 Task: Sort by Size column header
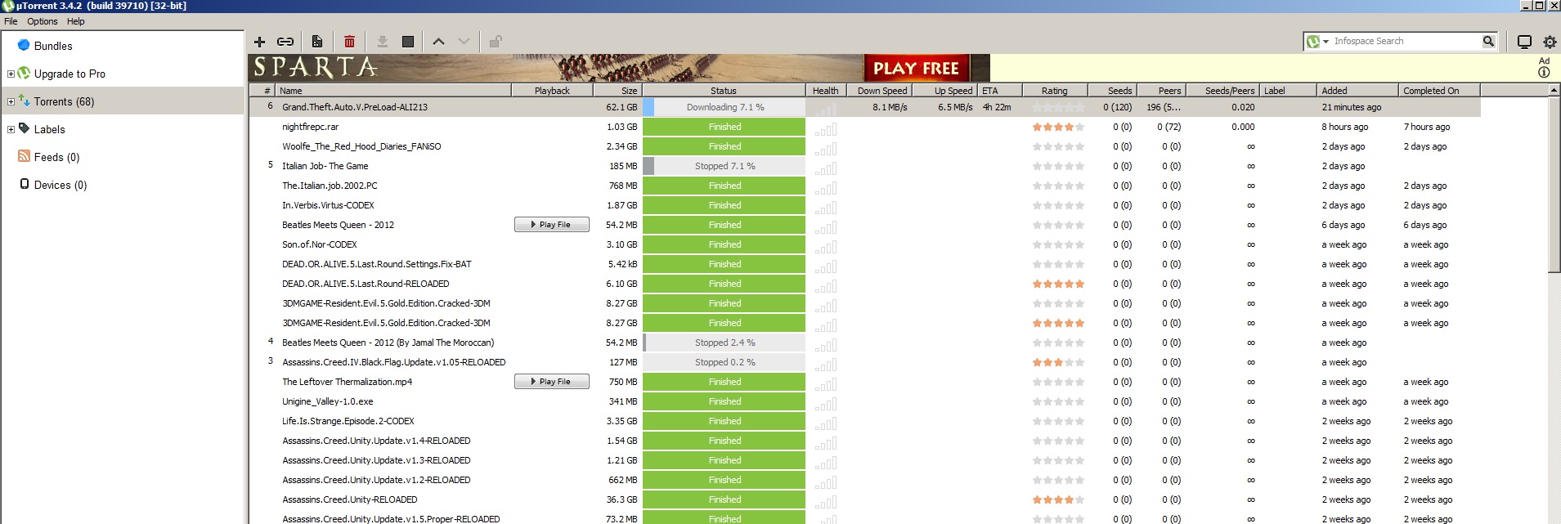[x=617, y=91]
